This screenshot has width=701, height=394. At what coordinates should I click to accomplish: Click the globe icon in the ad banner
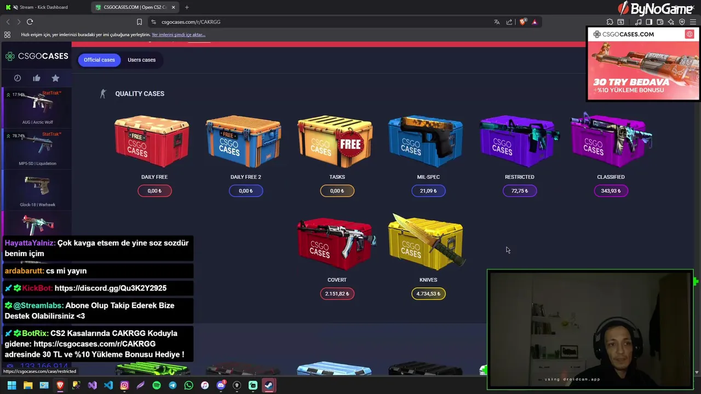pyautogui.click(x=689, y=34)
